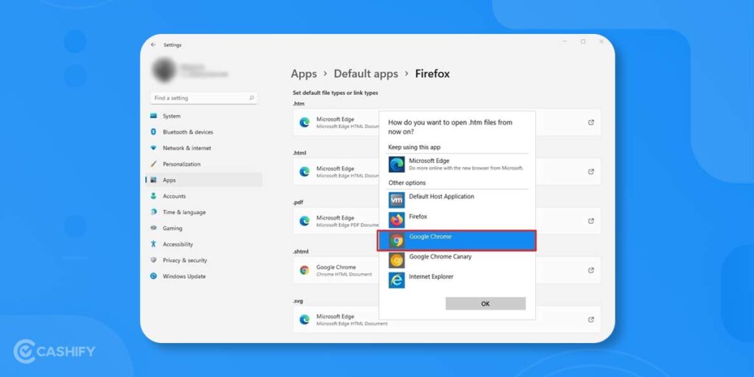
Task: Click 'Chrome HTML Document' text
Action: tap(344, 274)
